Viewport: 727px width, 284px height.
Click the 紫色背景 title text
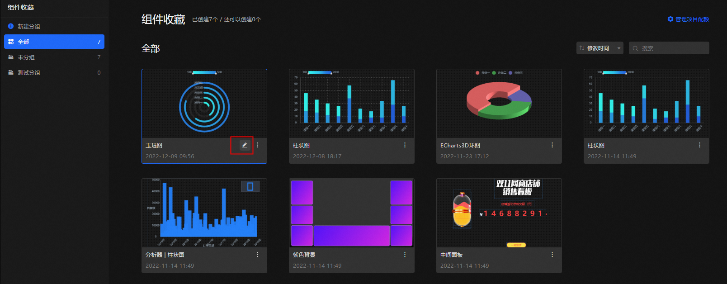pos(304,255)
